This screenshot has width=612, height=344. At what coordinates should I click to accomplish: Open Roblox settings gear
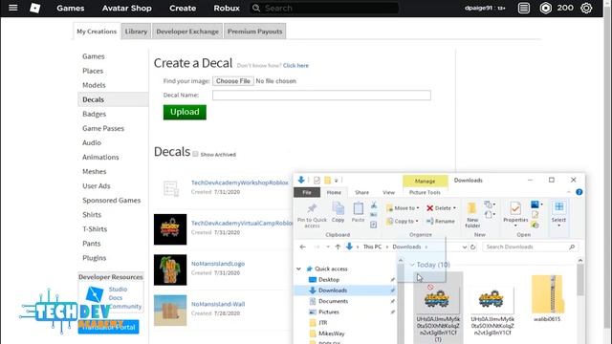click(586, 8)
